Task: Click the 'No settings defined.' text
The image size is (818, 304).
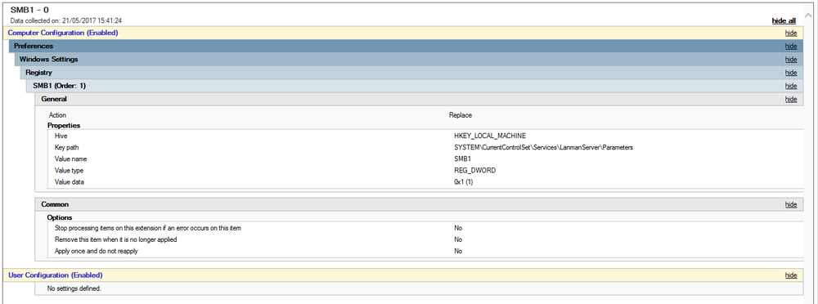Action: pos(74,288)
